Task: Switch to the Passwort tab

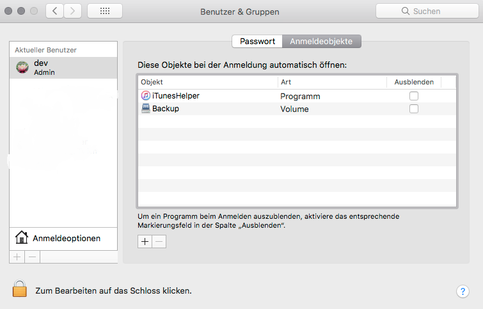Action: [x=257, y=42]
